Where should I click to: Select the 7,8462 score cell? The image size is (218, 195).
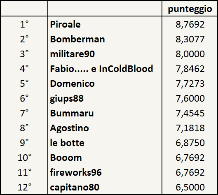[x=190, y=69]
